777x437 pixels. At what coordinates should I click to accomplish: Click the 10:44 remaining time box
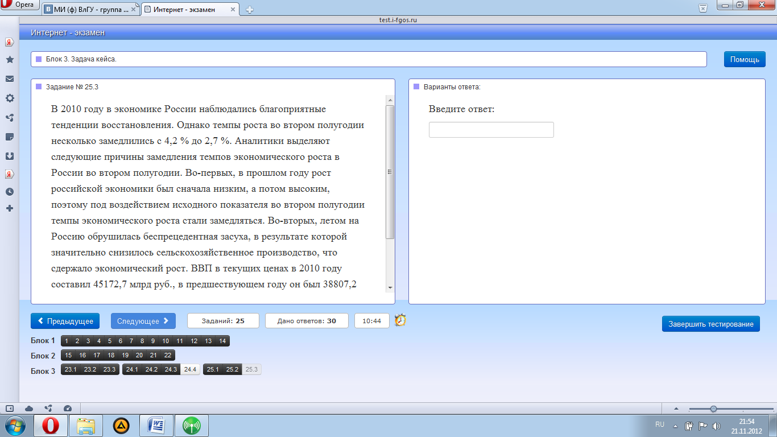coord(372,321)
